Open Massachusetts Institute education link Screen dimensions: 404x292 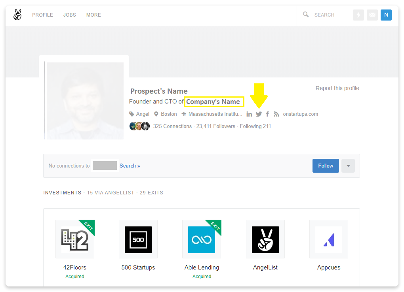[x=215, y=114]
